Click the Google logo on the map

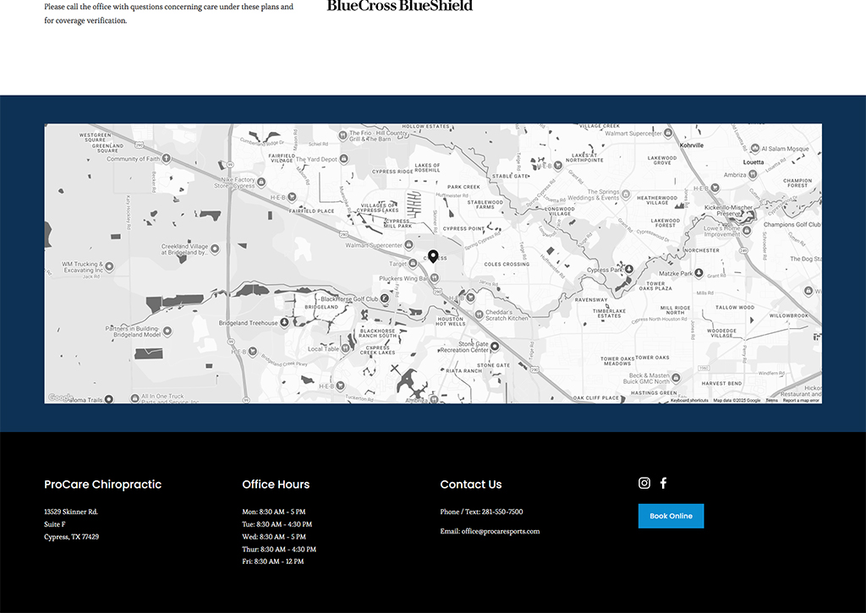pos(60,397)
